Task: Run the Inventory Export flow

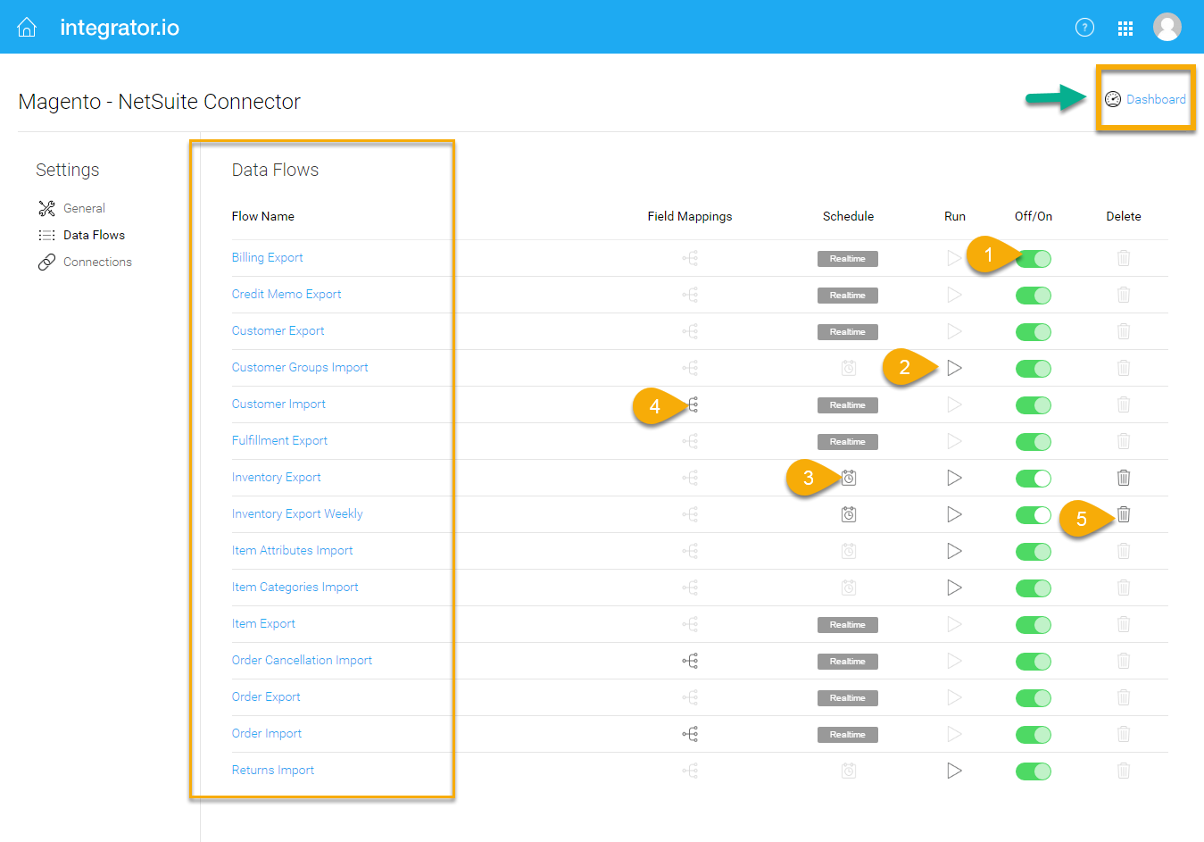Action: coord(954,478)
